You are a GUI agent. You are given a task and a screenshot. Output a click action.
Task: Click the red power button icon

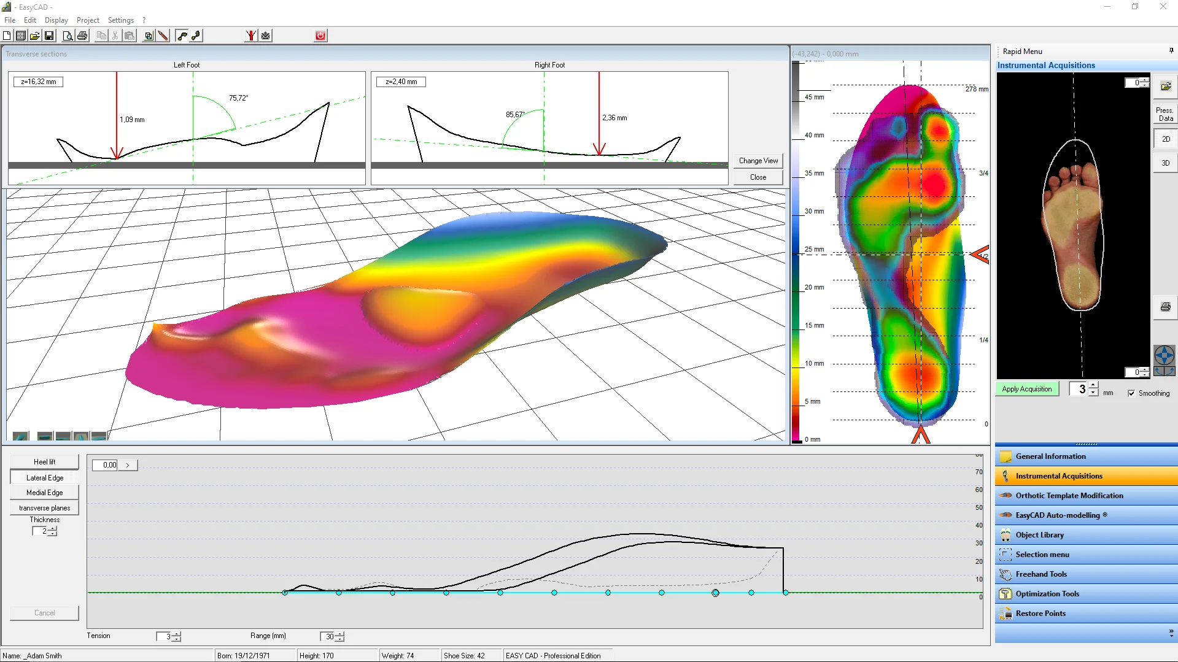(x=320, y=36)
